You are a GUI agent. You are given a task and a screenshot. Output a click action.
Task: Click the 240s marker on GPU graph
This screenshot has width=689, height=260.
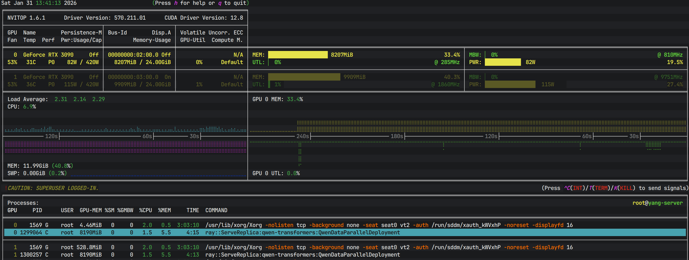point(303,136)
